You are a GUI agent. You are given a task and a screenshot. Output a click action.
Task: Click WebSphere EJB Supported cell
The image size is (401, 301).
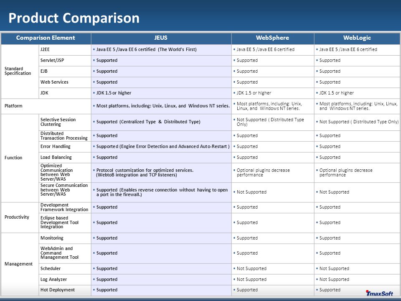click(273, 71)
